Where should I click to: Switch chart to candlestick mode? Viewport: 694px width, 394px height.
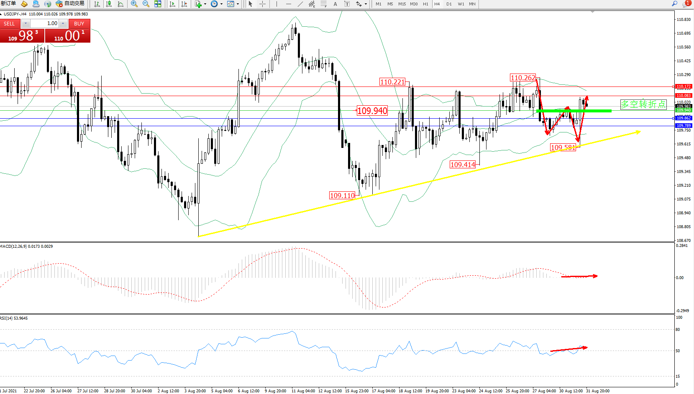tap(109, 4)
